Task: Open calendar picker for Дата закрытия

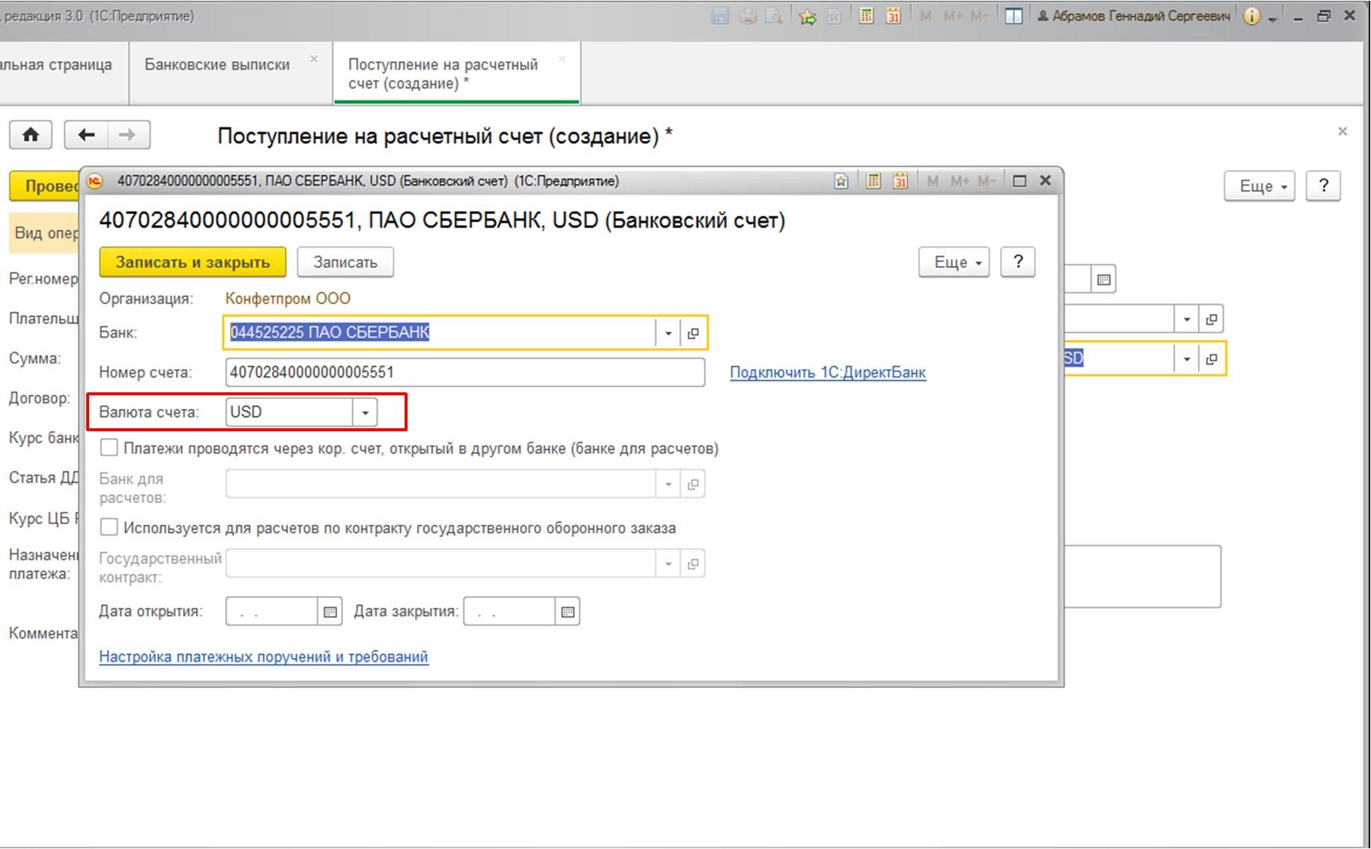Action: [568, 612]
